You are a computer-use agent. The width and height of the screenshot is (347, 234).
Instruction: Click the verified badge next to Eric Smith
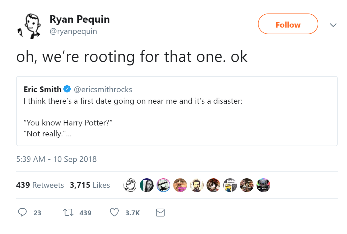(67, 89)
